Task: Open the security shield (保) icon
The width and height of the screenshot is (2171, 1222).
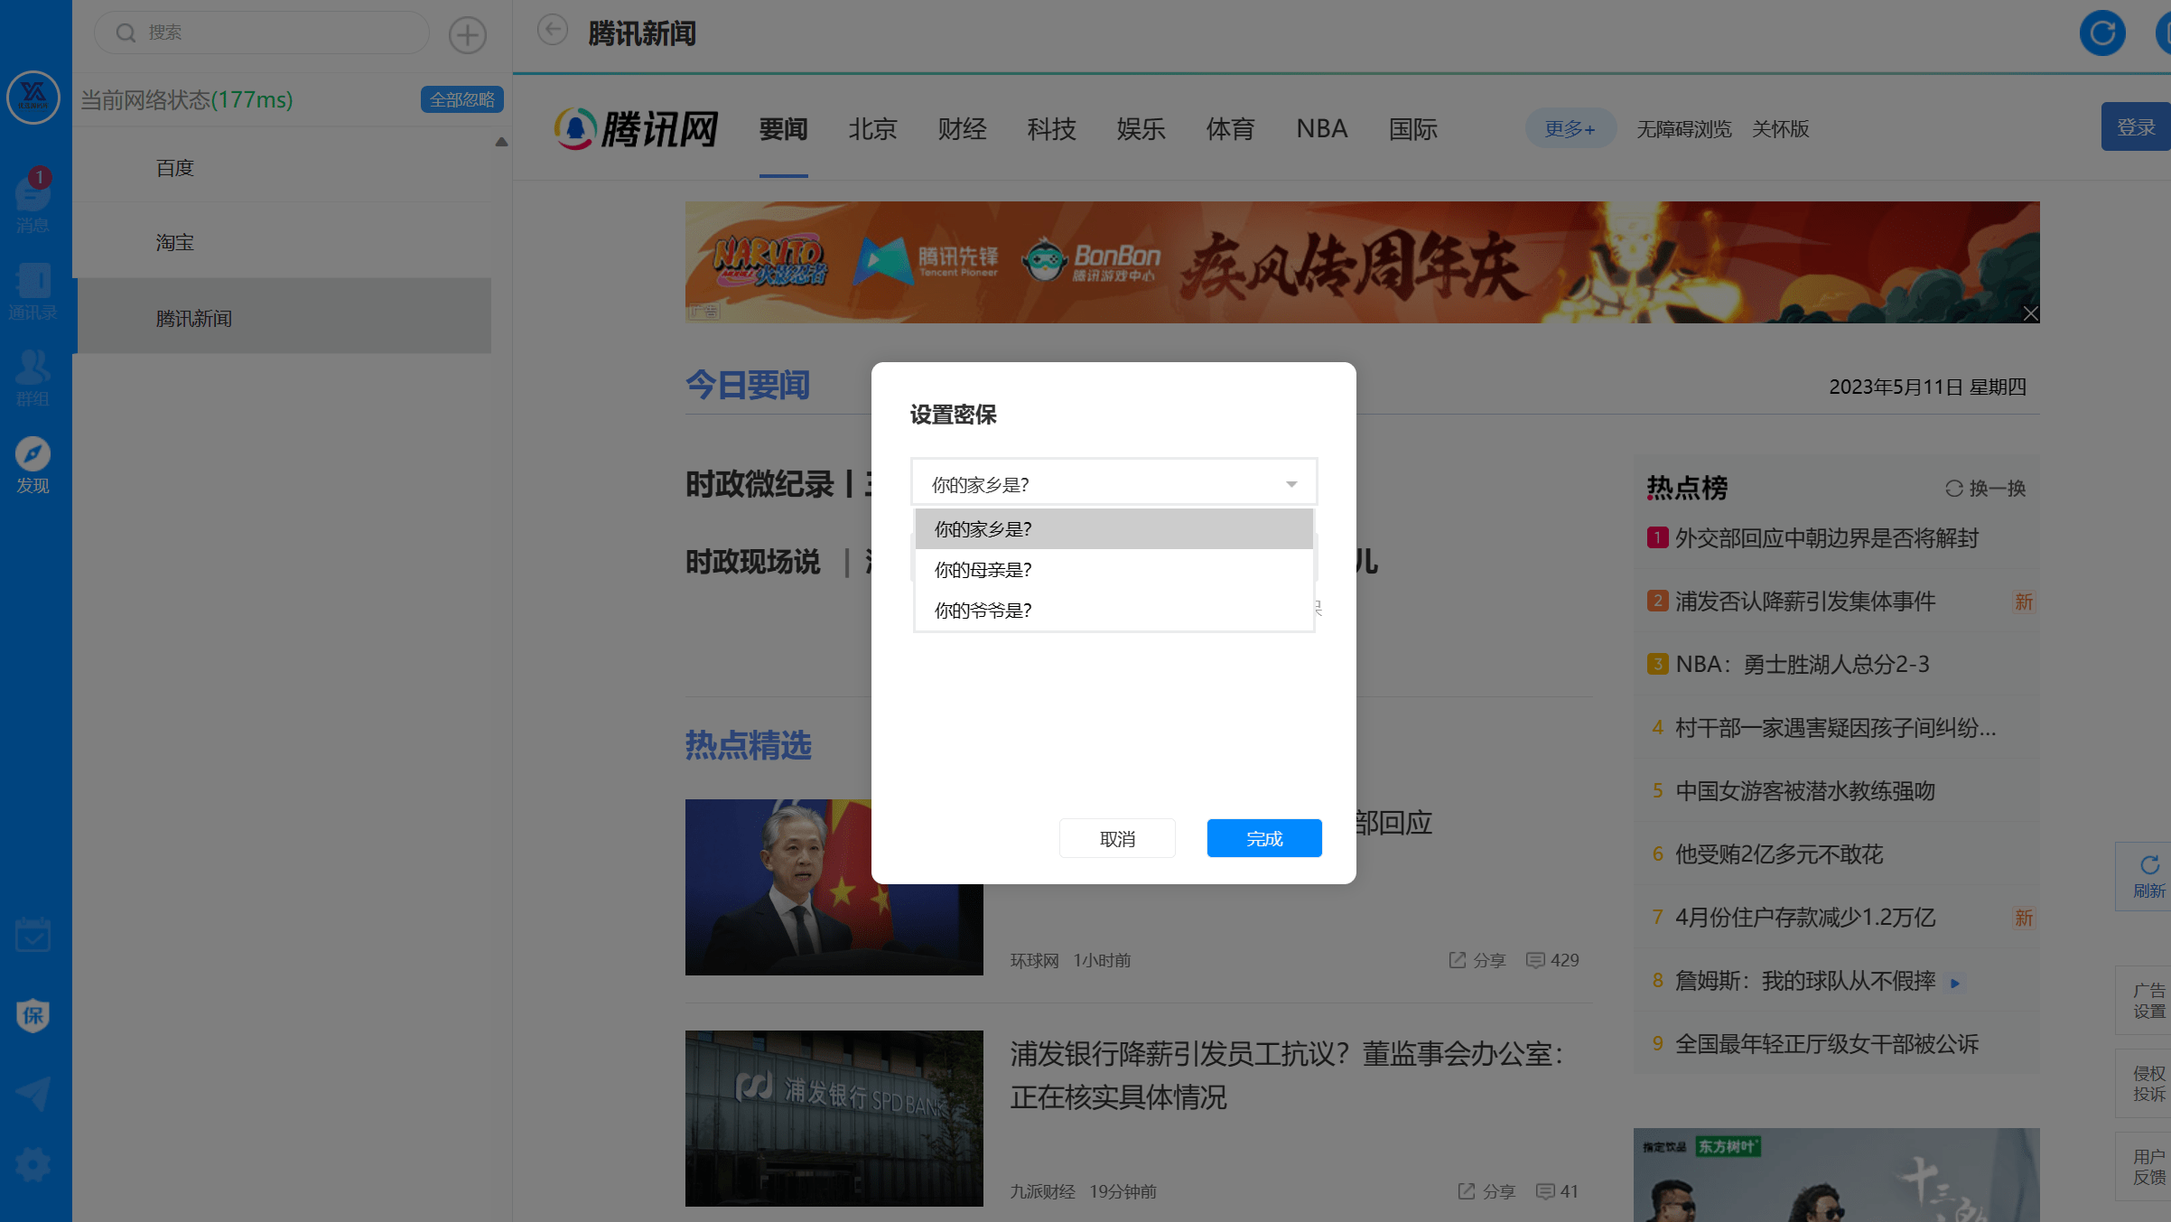Action: pos(33,1015)
